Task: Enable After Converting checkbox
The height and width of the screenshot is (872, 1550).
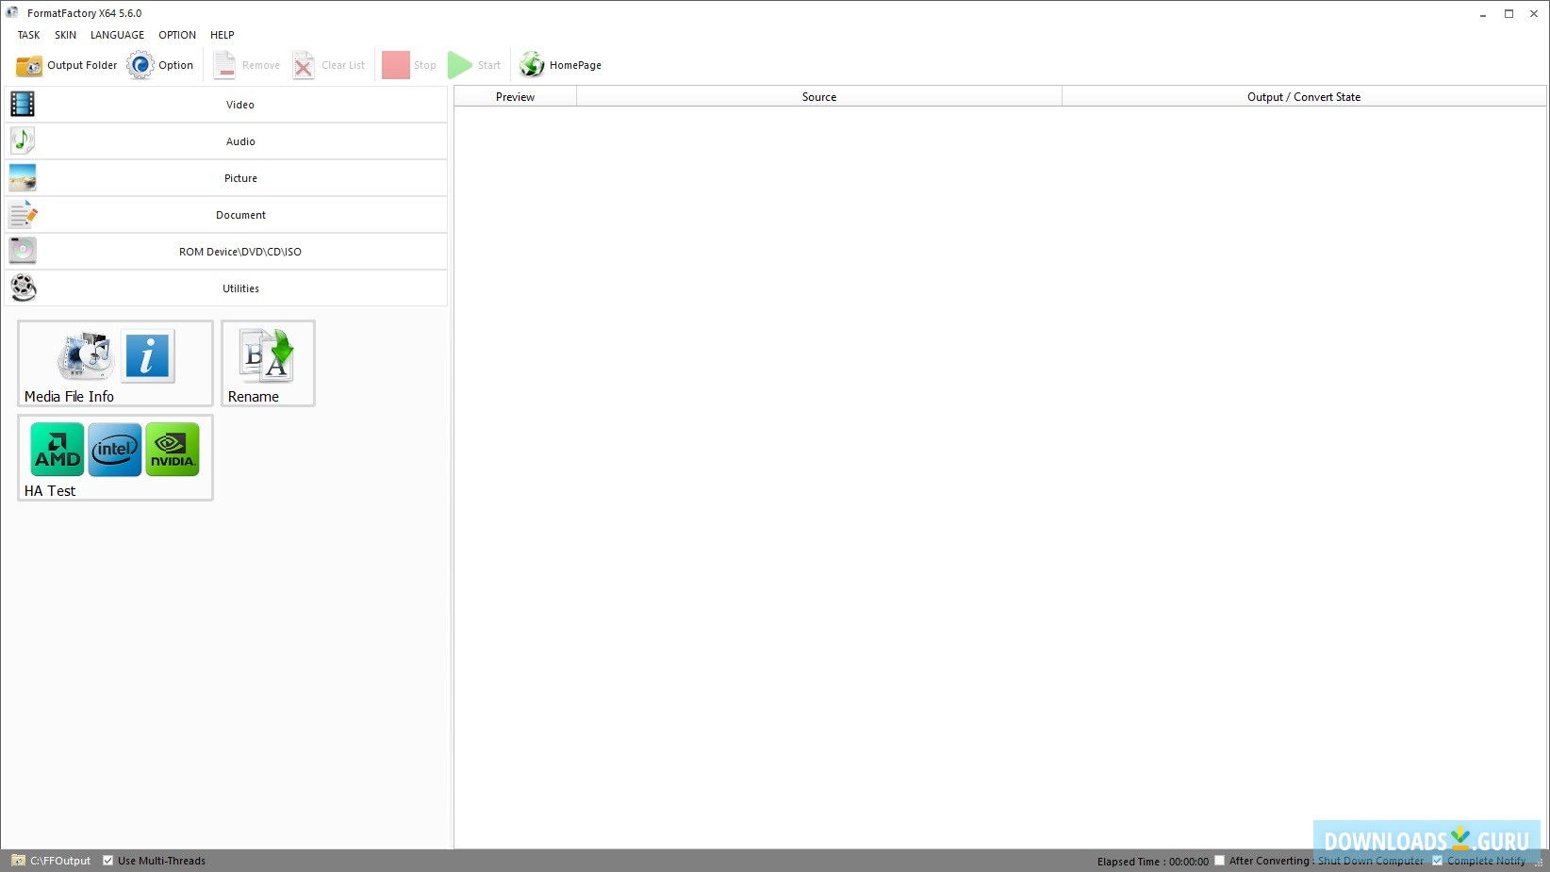Action: point(1219,861)
